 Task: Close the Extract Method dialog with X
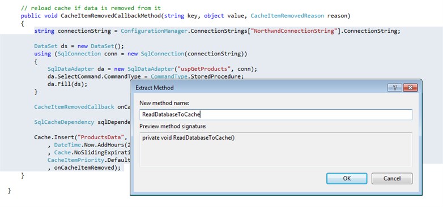click(410, 88)
